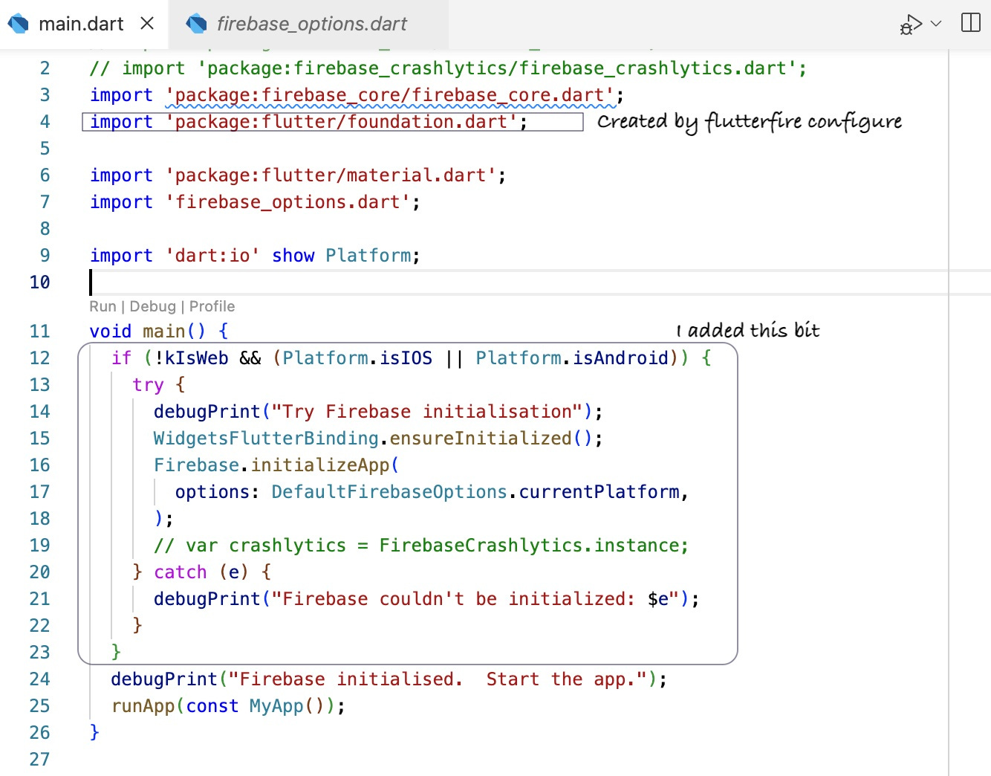This screenshot has height=776, width=991.
Task: Click the commented firebase_crashlytics import line
Action: pos(448,68)
